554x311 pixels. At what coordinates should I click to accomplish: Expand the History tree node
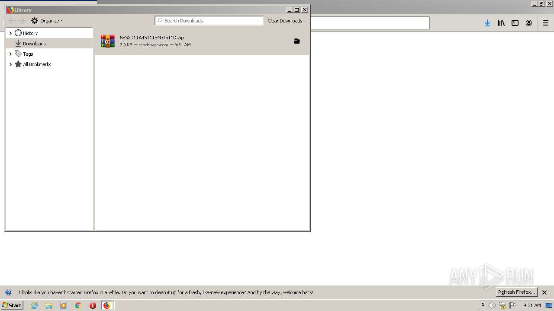click(10, 33)
